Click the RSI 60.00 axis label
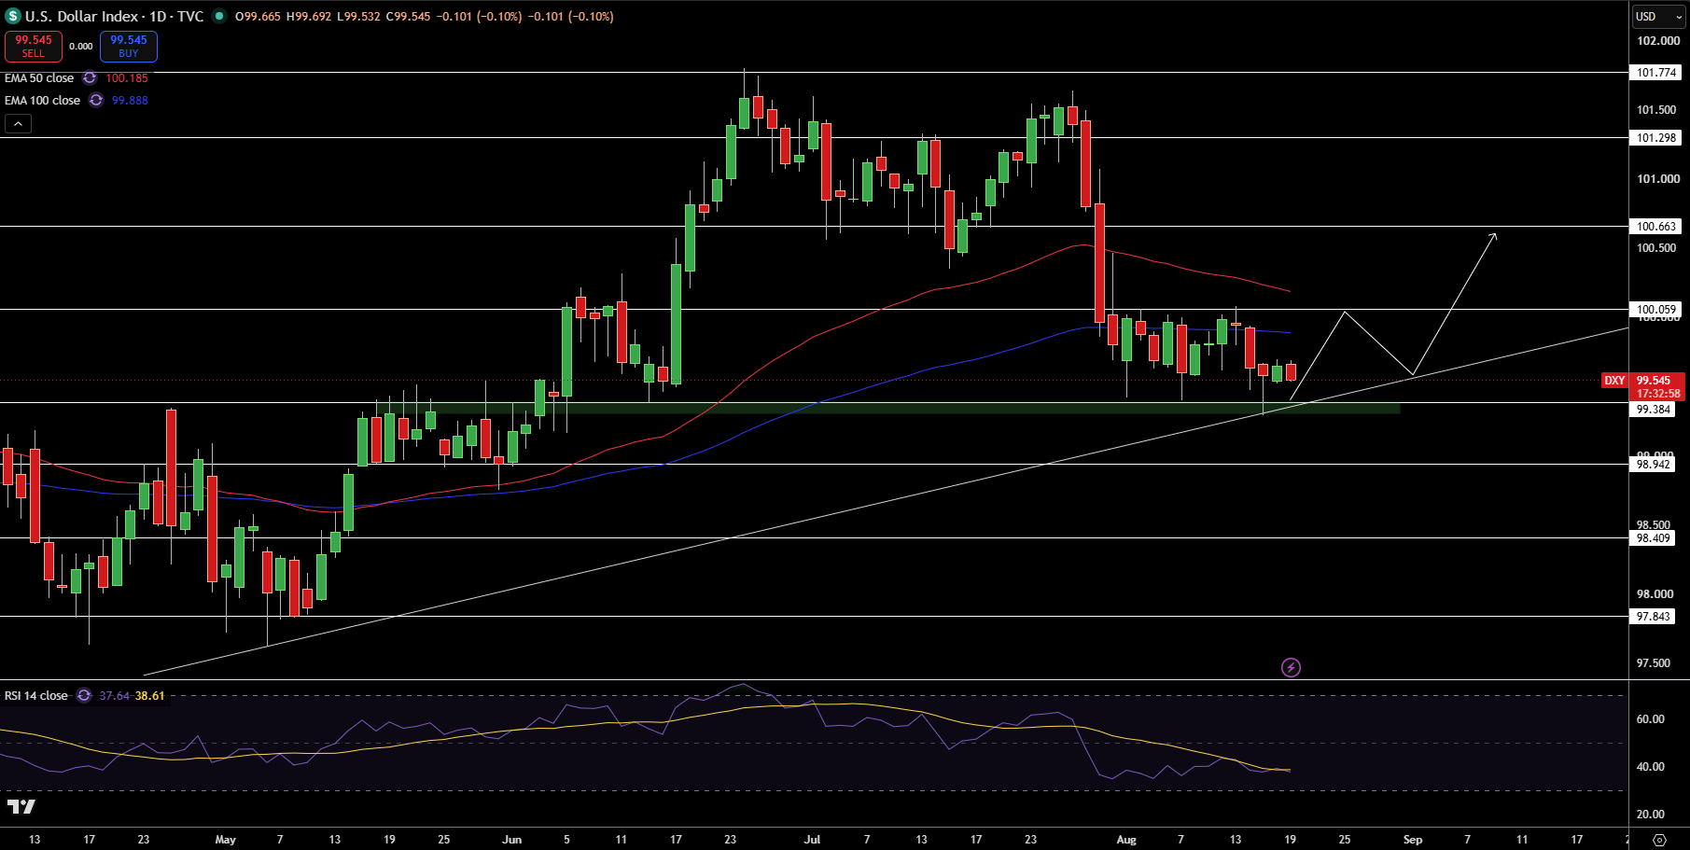This screenshot has width=1690, height=850. tap(1651, 719)
